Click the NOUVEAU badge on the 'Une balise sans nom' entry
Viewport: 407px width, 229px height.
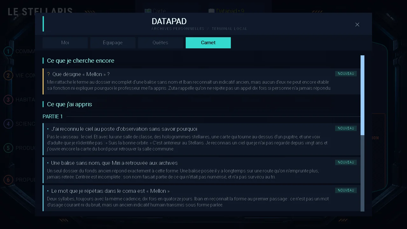(346, 162)
